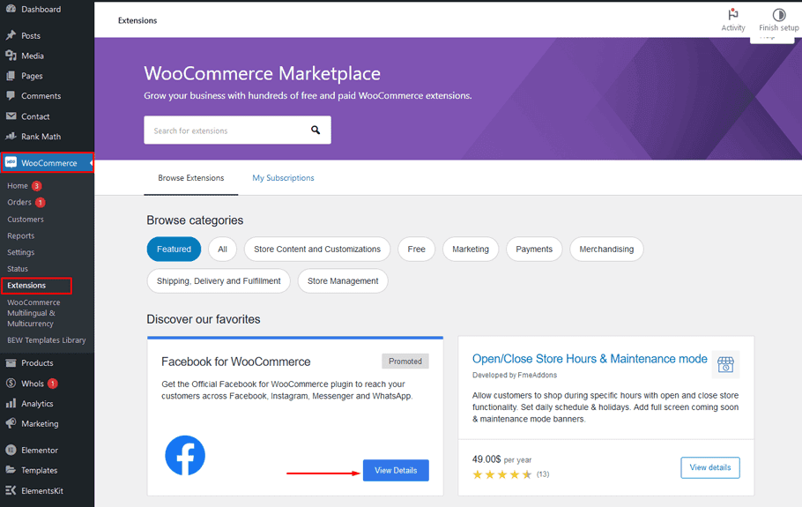Choose the Marketing category pill
This screenshot has height=507, width=802.
(x=471, y=250)
